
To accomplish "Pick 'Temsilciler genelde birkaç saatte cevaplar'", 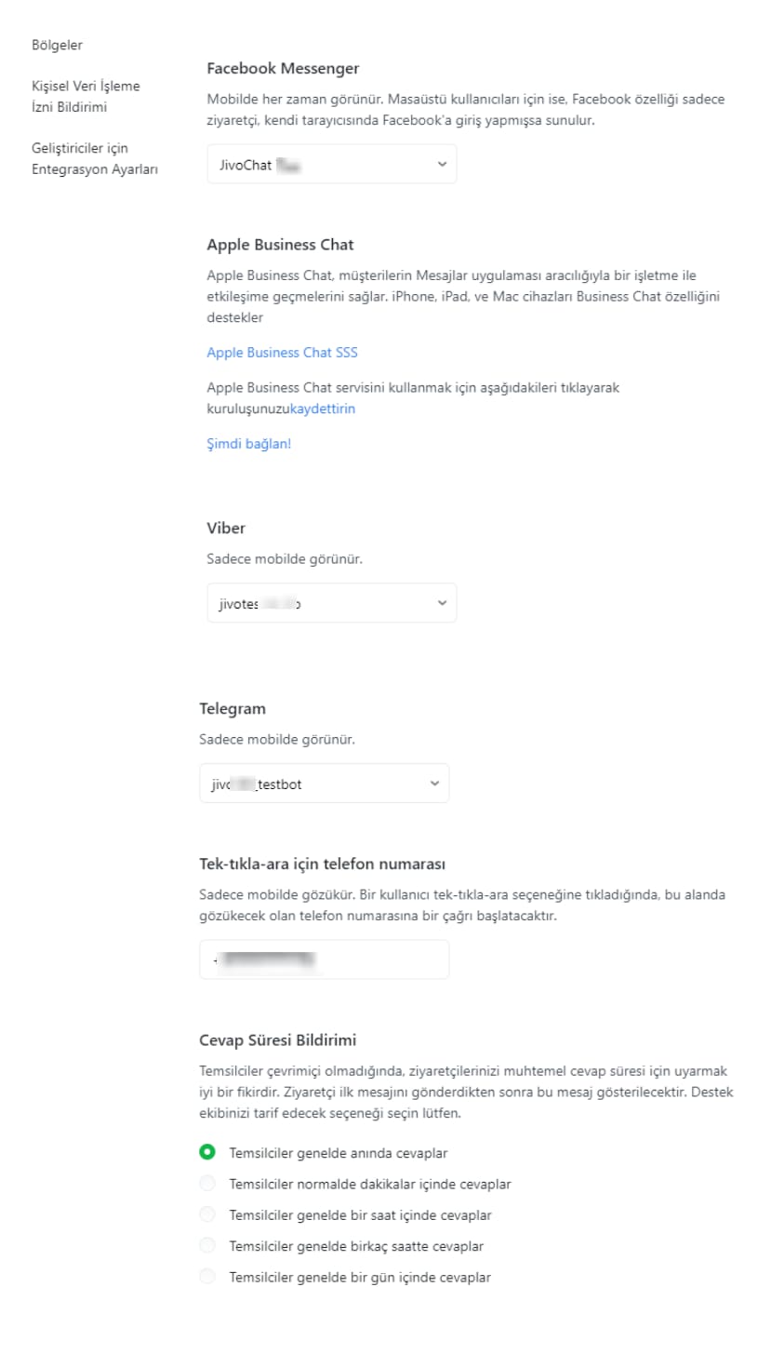I will (207, 1245).
